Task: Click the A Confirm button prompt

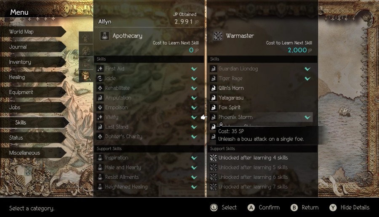Action: click(x=264, y=208)
